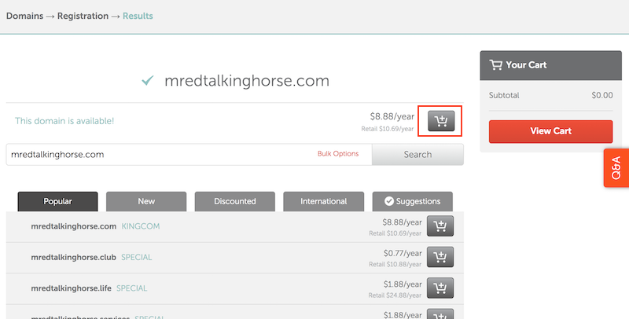The height and width of the screenshot is (319, 629).
Task: Click the cart icon in Your Cart header
Action: 495,64
